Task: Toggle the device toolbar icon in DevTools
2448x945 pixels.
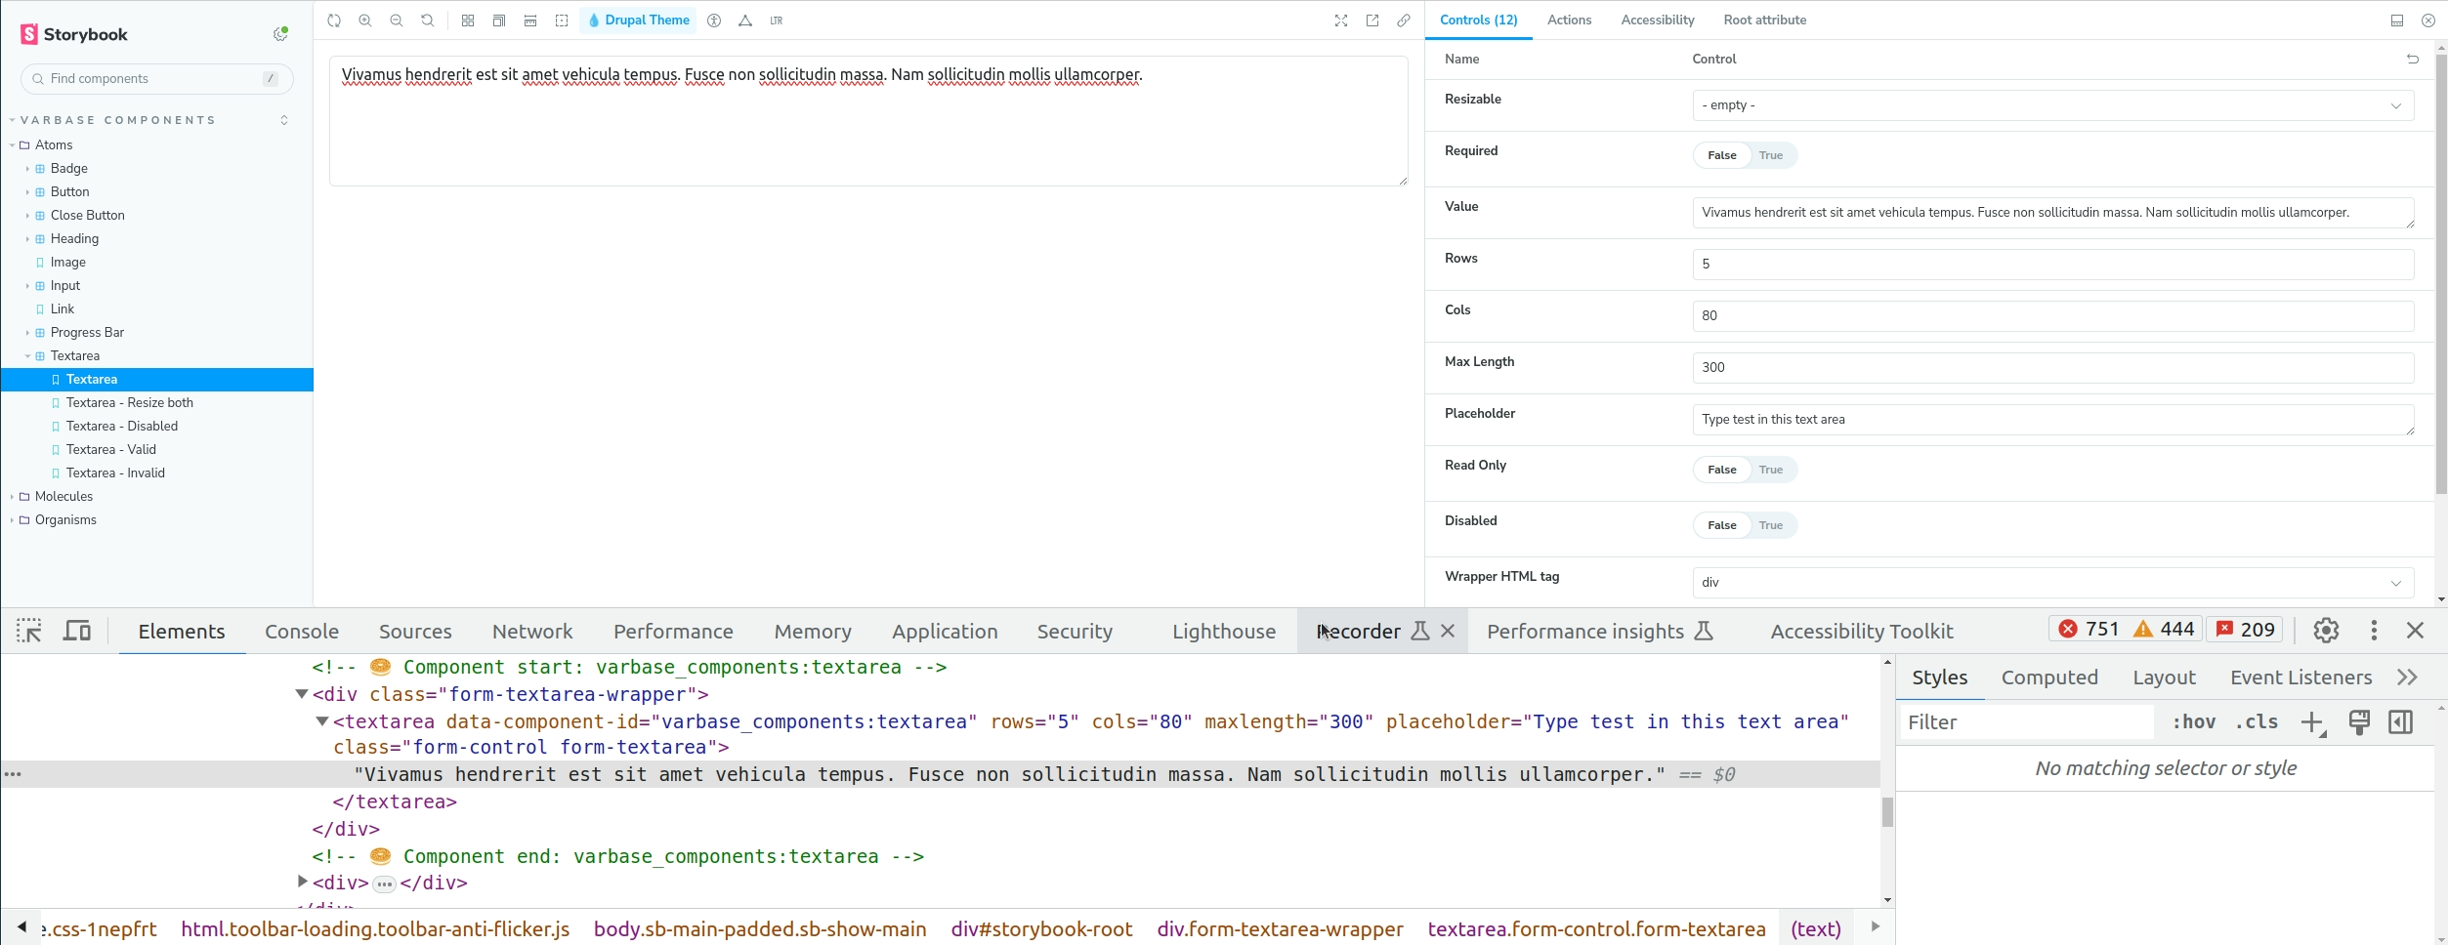Action: point(77,631)
